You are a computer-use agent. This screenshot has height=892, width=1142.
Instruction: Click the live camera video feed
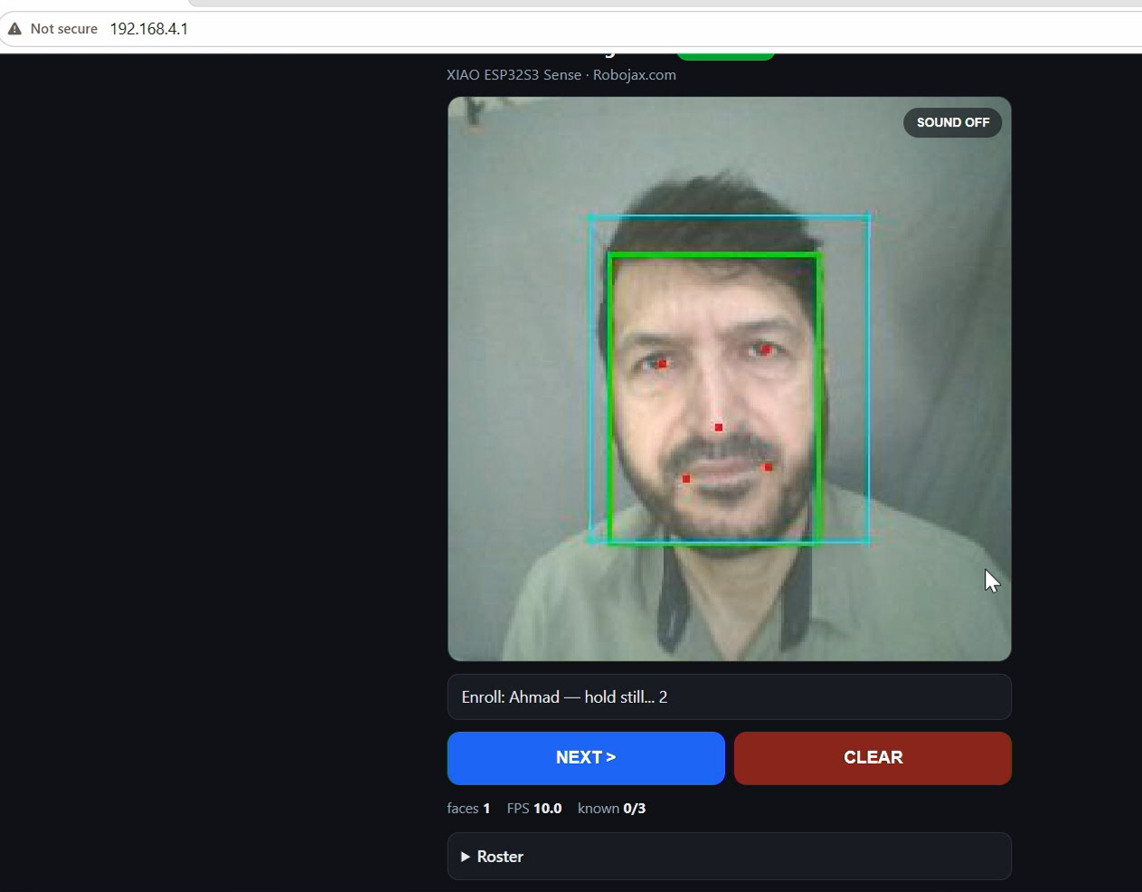click(x=729, y=379)
